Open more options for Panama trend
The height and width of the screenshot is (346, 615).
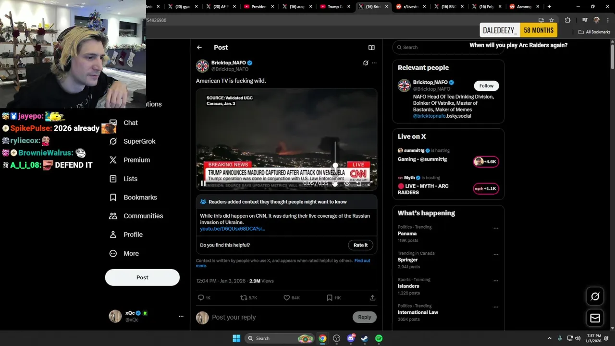coord(496,228)
